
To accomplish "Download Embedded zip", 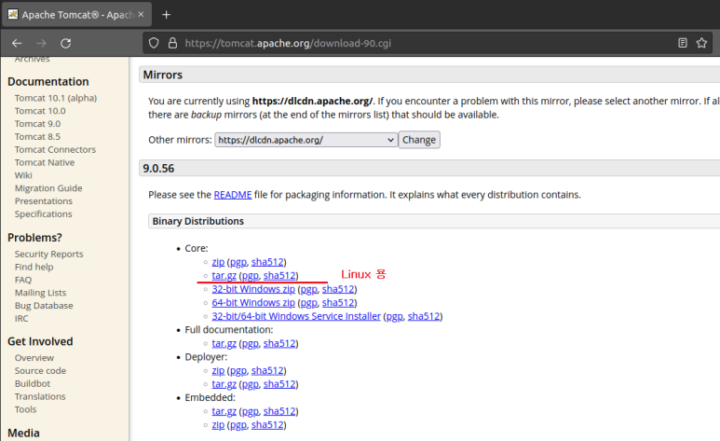I will point(218,424).
